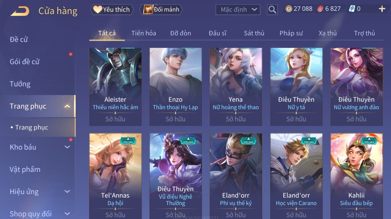Collapse the Trang phục sidebar section
Viewport: 391px width, 219px height.
click(67, 106)
